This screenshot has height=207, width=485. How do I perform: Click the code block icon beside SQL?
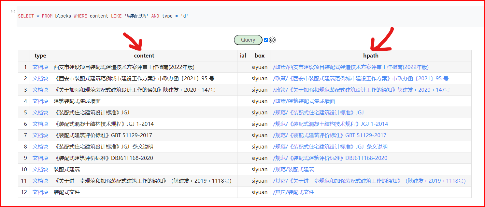13,11
